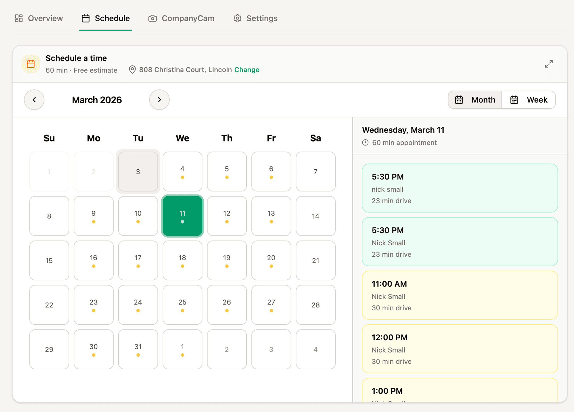Click the Change link next to the address
This screenshot has height=412, width=574.
point(247,70)
